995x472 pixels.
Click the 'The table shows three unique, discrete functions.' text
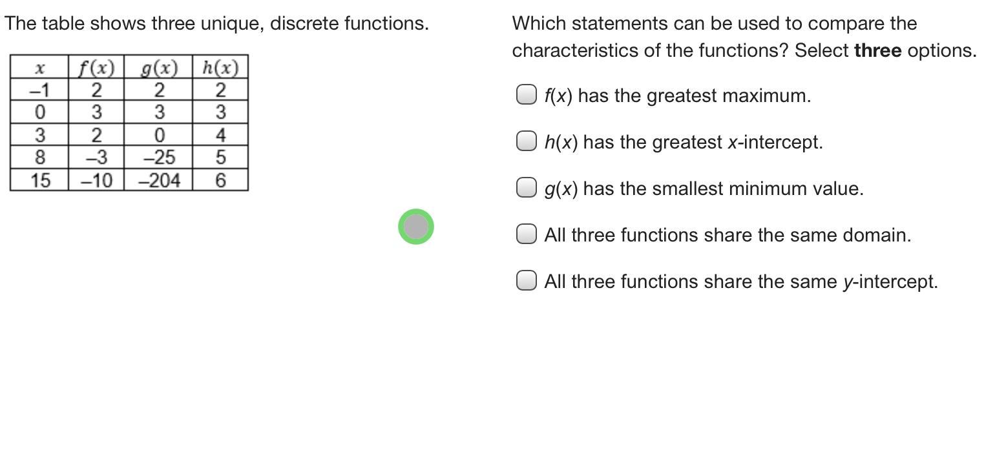[216, 23]
